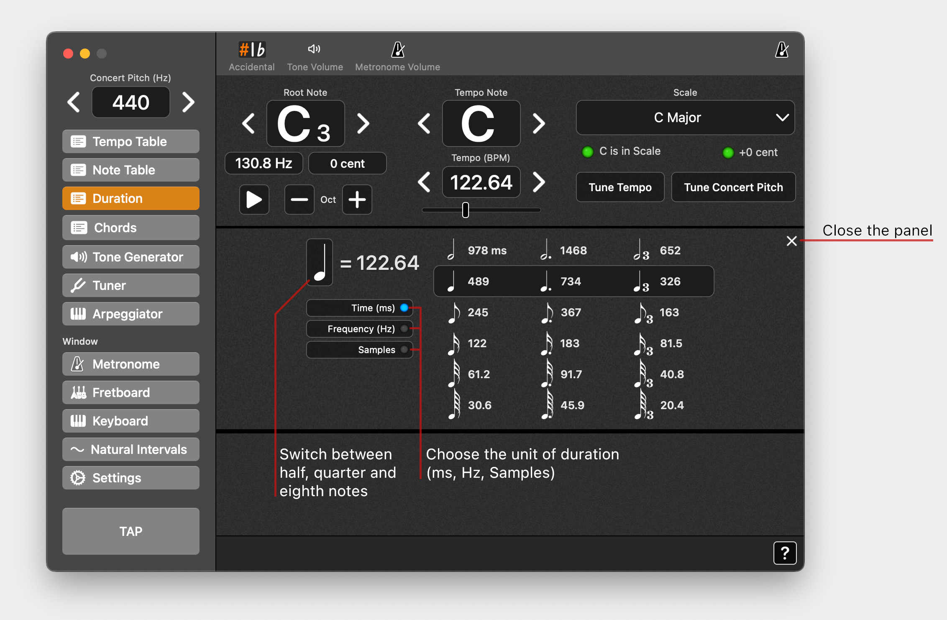Click the sixteenth note 122 value

click(477, 343)
